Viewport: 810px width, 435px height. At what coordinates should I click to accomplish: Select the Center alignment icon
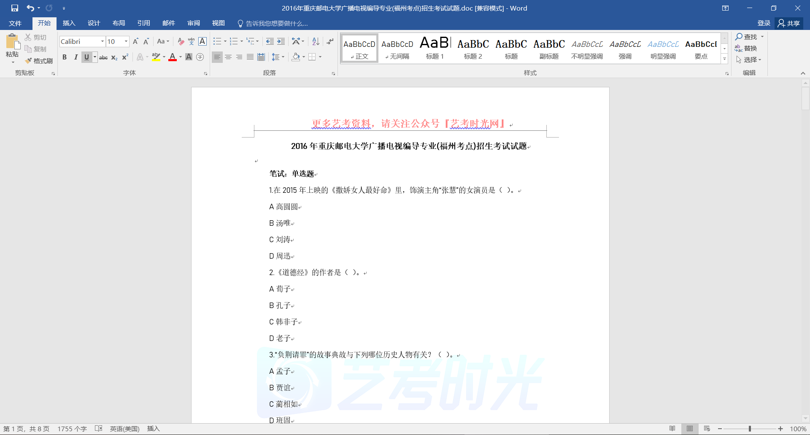click(x=228, y=57)
